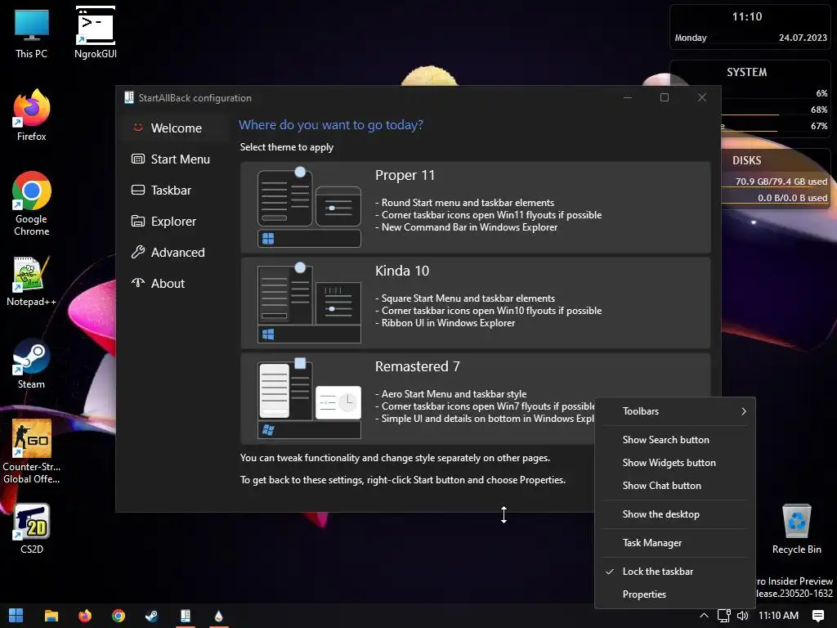Image resolution: width=837 pixels, height=628 pixels.
Task: Select Recycle Bin desktop icon
Action: pos(796,529)
